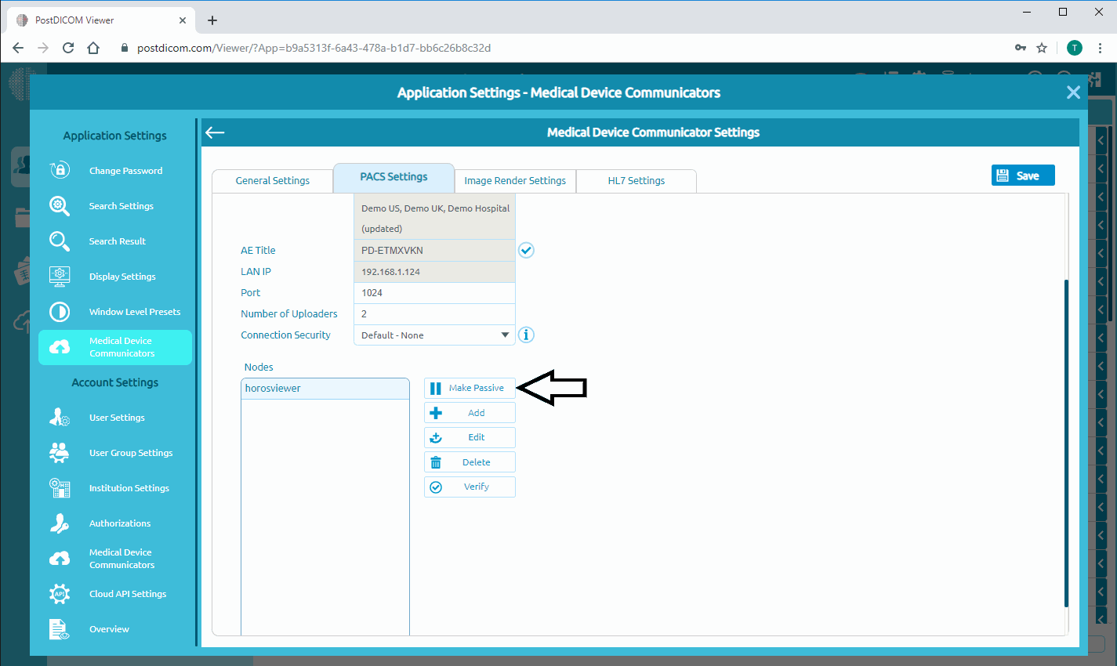Viewport: 1117px width, 666px height.
Task: Click the highlighted Medical Device Communicators cloud icon
Action: pyautogui.click(x=60, y=347)
